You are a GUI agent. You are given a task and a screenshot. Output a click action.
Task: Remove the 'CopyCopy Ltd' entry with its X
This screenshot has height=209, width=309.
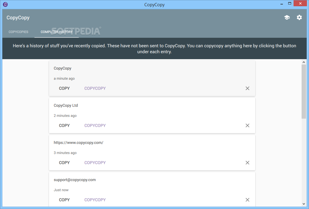[247, 125]
